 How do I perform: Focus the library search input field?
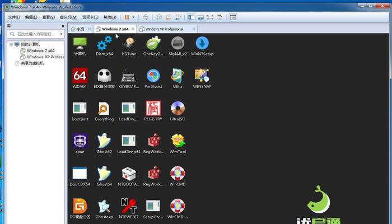[35, 34]
